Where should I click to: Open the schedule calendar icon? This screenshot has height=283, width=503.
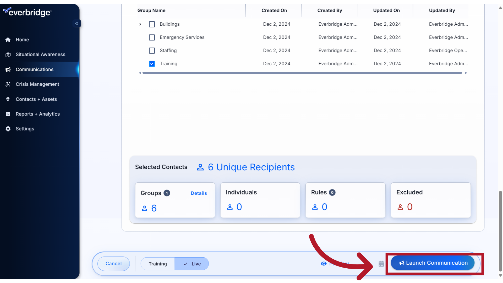tap(381, 264)
